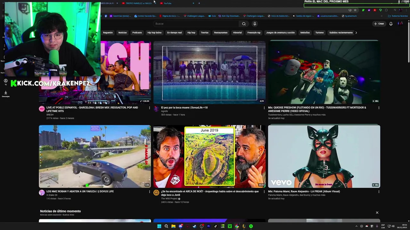This screenshot has height=230, width=410.
Task: Select the Freestyle rap chip
Action: (254, 33)
